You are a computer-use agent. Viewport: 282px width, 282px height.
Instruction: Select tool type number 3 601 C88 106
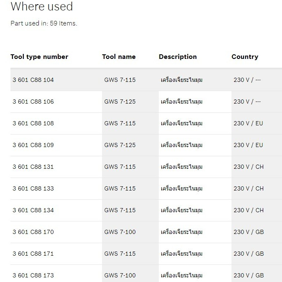tap(33, 102)
